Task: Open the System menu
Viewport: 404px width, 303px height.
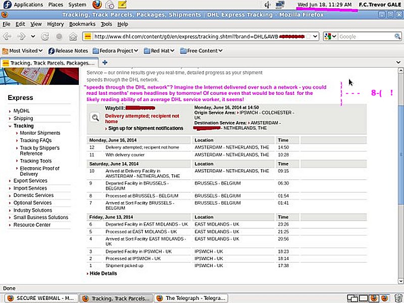Action: (x=77, y=5)
